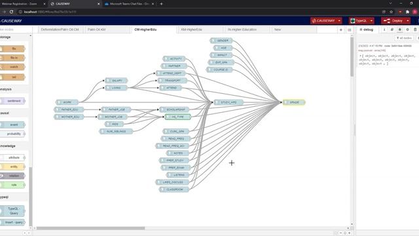This screenshot has height=236, width=419.
Task: Zoom in the canvas with plus icon
Action: click(349, 233)
